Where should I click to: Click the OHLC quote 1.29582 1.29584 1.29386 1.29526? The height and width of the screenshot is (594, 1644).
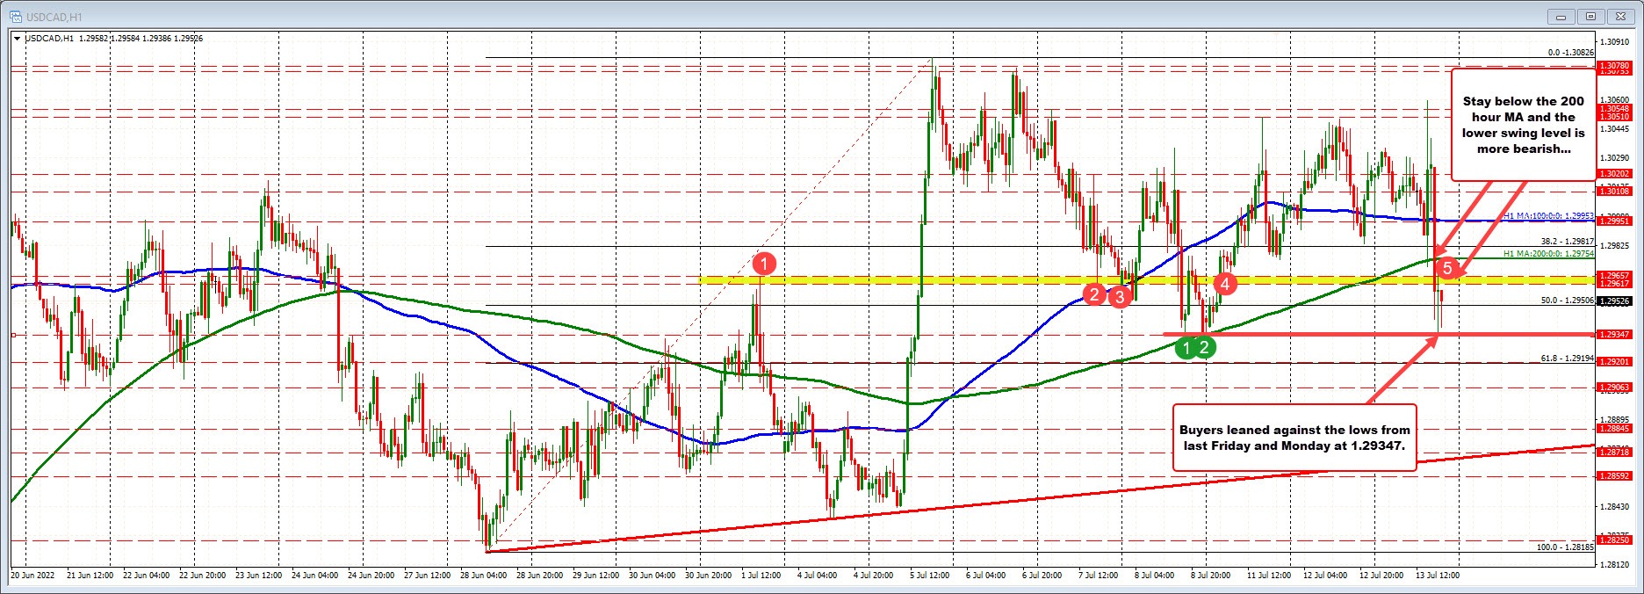pos(141,39)
